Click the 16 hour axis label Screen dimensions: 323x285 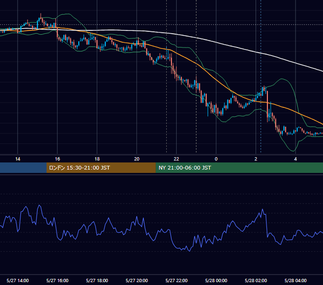pyautogui.click(x=57, y=159)
